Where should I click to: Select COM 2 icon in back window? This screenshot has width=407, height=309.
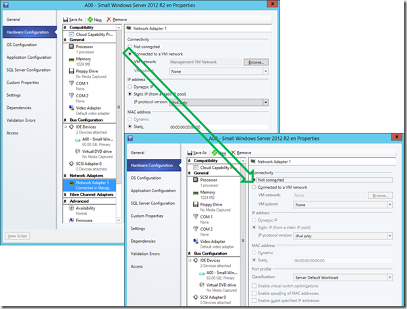point(72,95)
